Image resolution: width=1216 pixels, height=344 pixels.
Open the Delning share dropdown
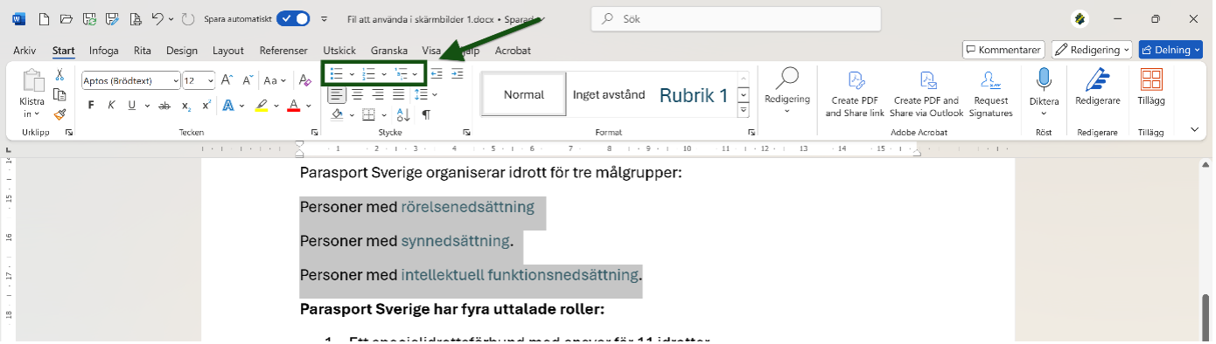1171,50
